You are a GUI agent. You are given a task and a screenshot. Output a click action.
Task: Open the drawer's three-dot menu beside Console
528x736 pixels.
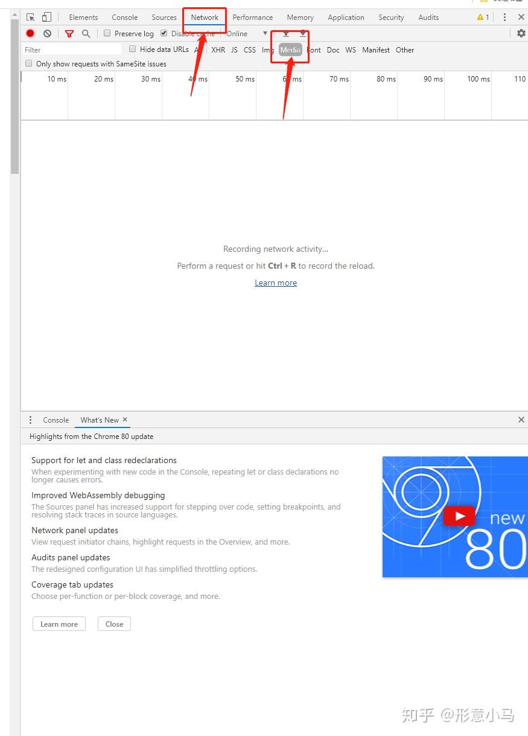pyautogui.click(x=30, y=420)
